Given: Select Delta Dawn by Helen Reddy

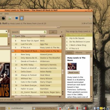Looking at the screenshot, I should click(37, 71).
